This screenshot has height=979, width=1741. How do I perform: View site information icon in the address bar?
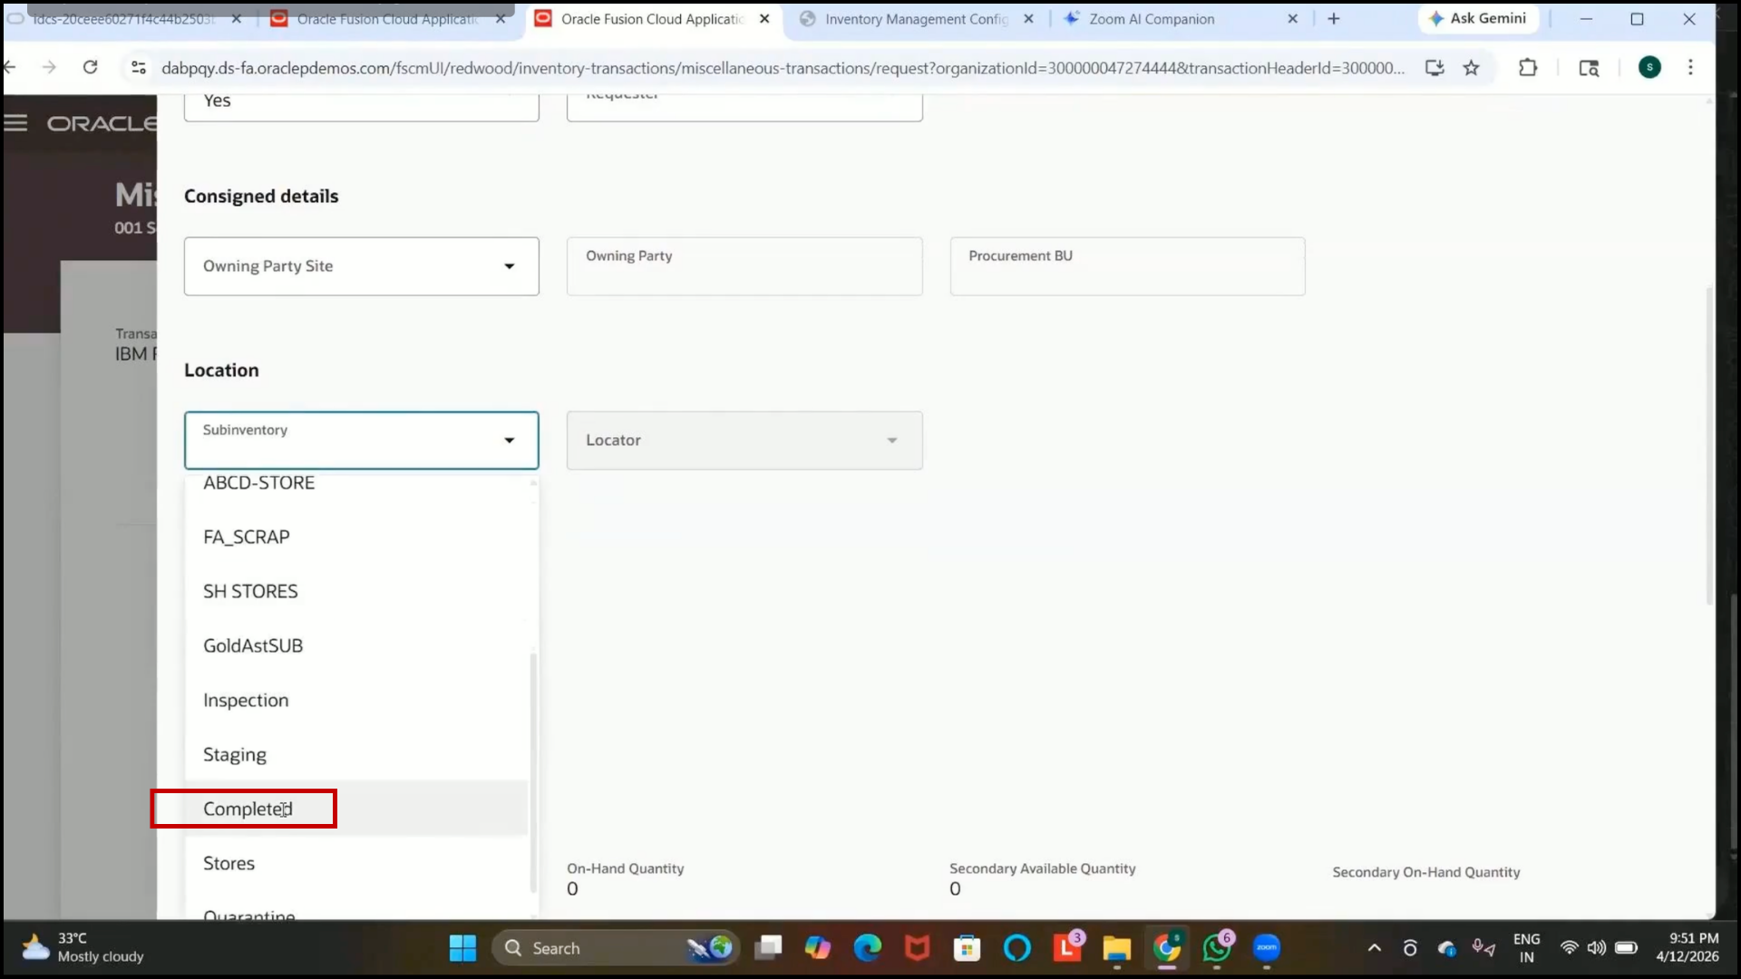tap(139, 67)
